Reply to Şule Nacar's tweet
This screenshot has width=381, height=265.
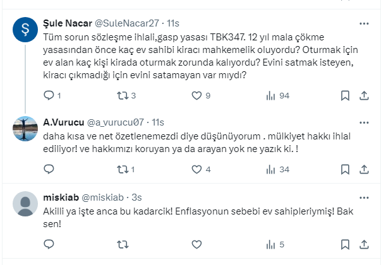point(49,96)
